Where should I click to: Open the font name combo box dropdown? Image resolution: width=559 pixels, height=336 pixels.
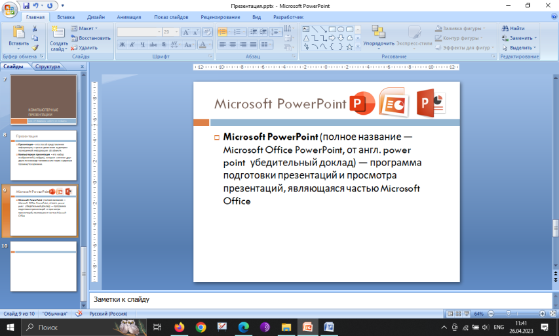159,32
